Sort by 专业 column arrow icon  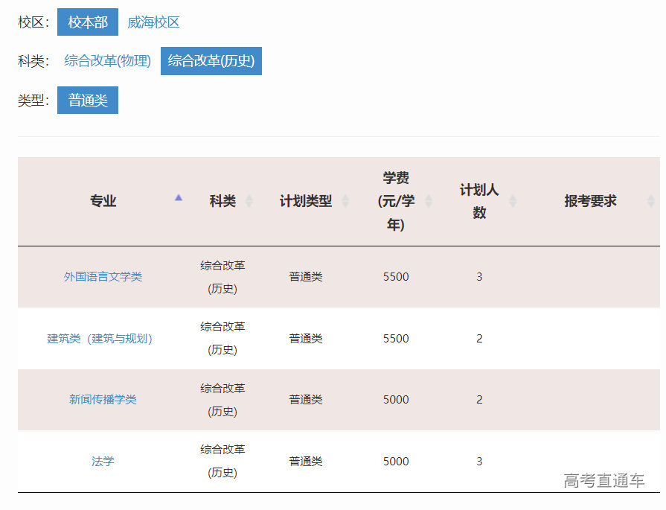click(x=179, y=198)
